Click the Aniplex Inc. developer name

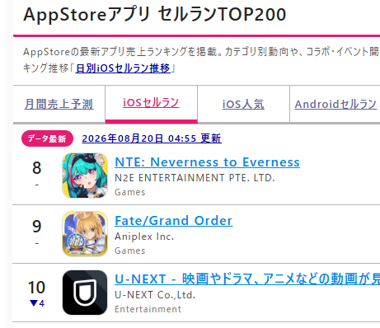tap(144, 237)
